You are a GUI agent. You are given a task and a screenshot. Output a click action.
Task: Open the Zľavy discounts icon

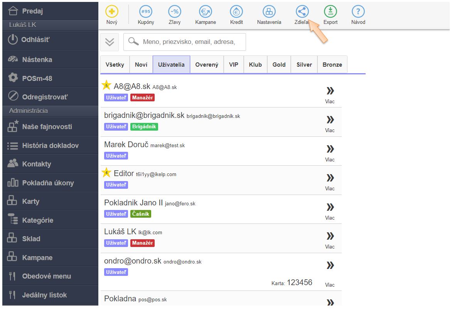click(x=175, y=12)
